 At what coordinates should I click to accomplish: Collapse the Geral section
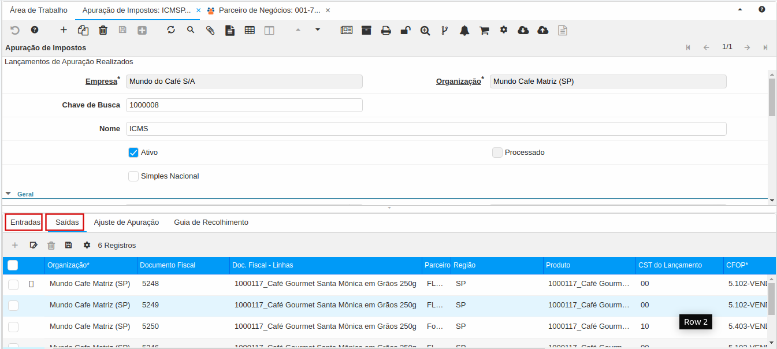click(9, 194)
